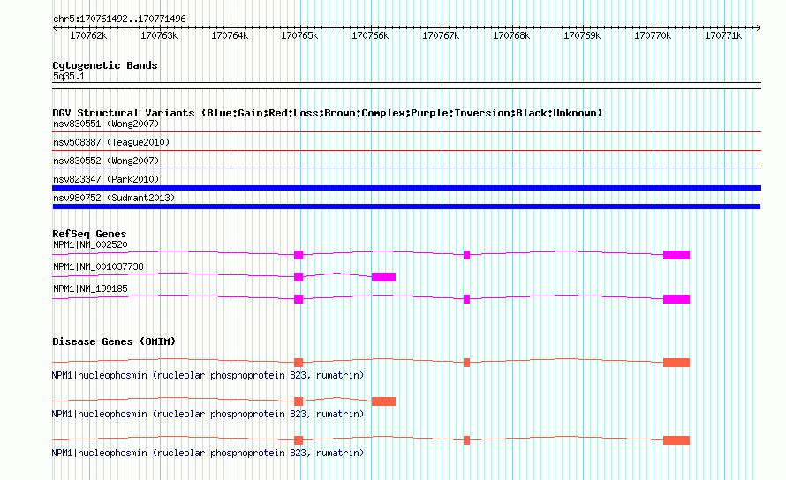The height and width of the screenshot is (480, 786).
Task: Select transcript label NPM1|NM_001037738
Action: [98, 267]
